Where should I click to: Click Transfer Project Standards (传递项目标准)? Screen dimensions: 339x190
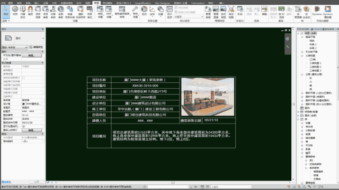(x=69, y=12)
